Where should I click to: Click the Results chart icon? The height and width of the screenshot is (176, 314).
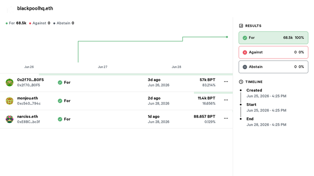click(241, 26)
